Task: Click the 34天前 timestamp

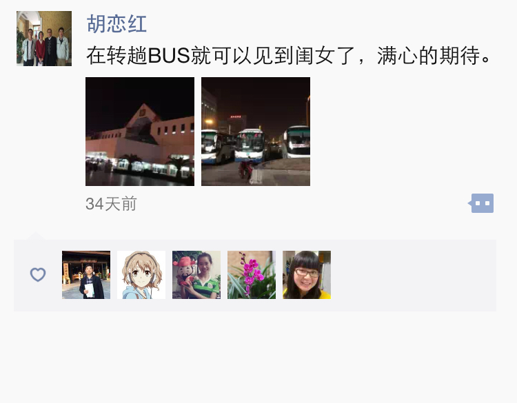Action: 111,204
